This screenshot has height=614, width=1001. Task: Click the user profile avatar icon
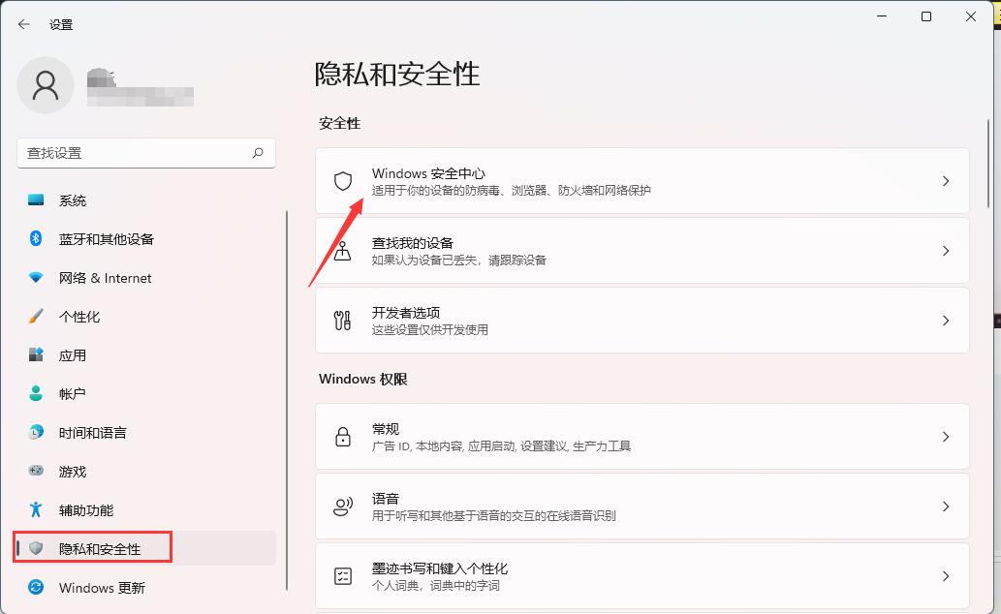click(46, 85)
